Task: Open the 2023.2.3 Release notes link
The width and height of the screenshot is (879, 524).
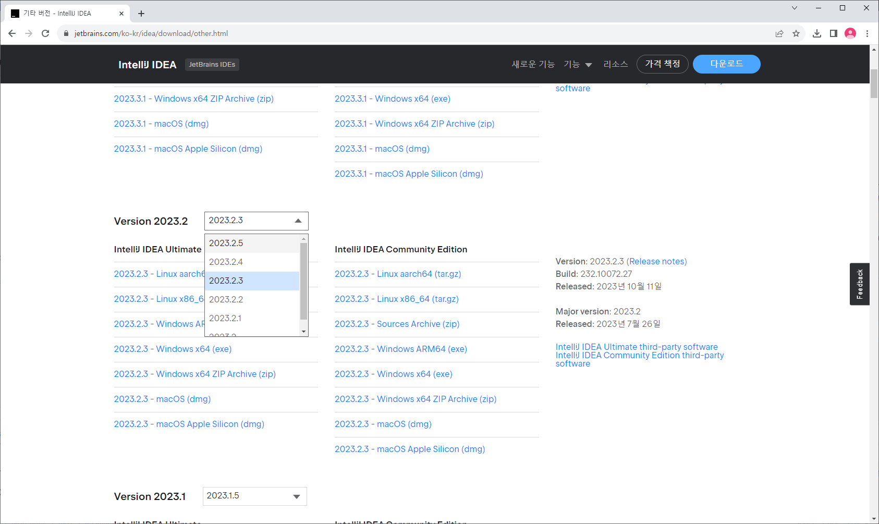Action: (x=657, y=262)
